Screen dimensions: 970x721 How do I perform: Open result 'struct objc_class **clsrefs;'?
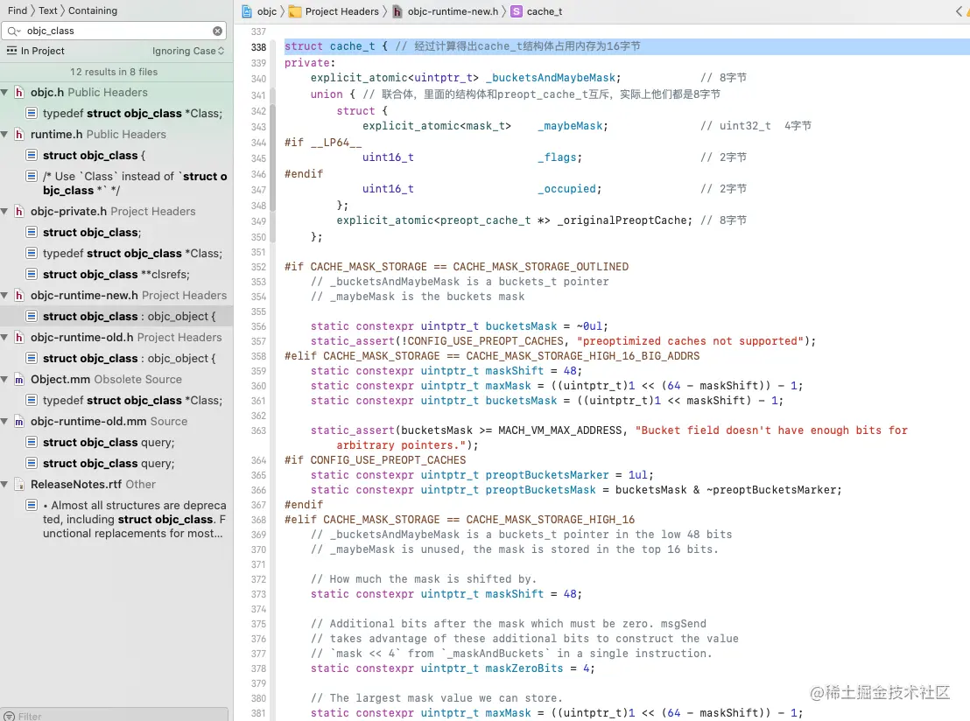(116, 274)
